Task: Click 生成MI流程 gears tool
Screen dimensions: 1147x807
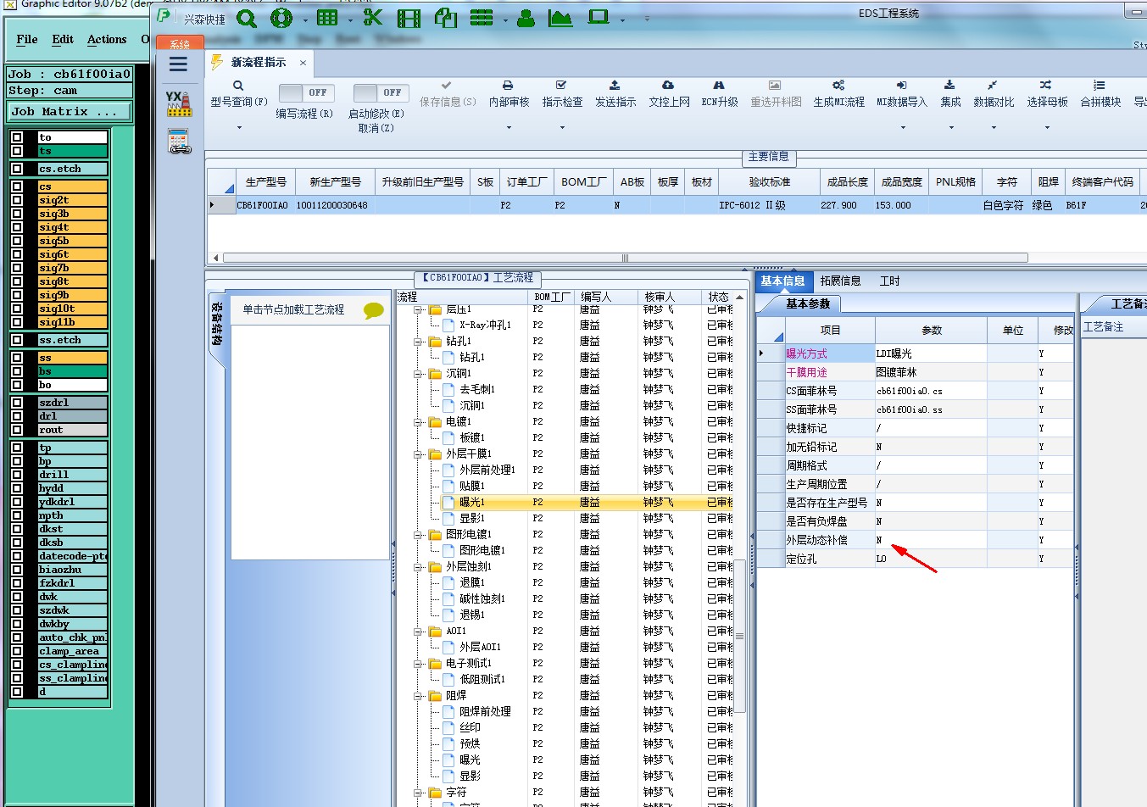Action: pos(838,94)
